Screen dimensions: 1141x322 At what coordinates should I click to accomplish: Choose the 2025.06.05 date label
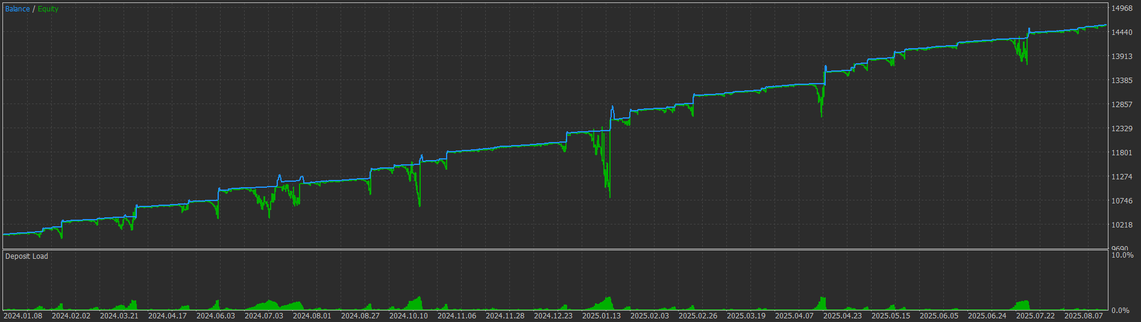click(x=939, y=316)
